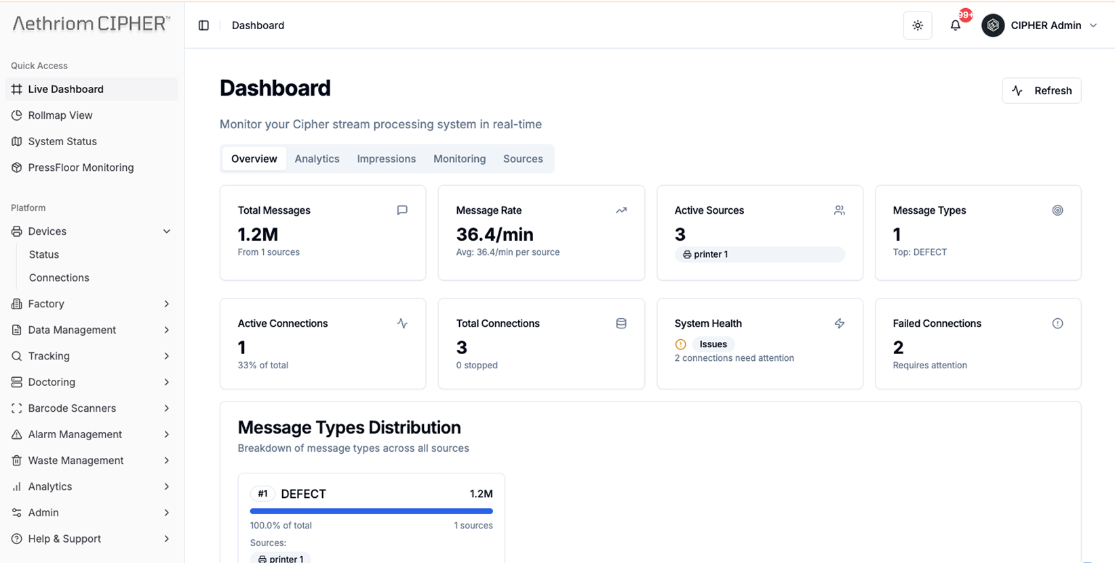The width and height of the screenshot is (1115, 563).
Task: Click the System Health lightning icon
Action: coord(840,324)
